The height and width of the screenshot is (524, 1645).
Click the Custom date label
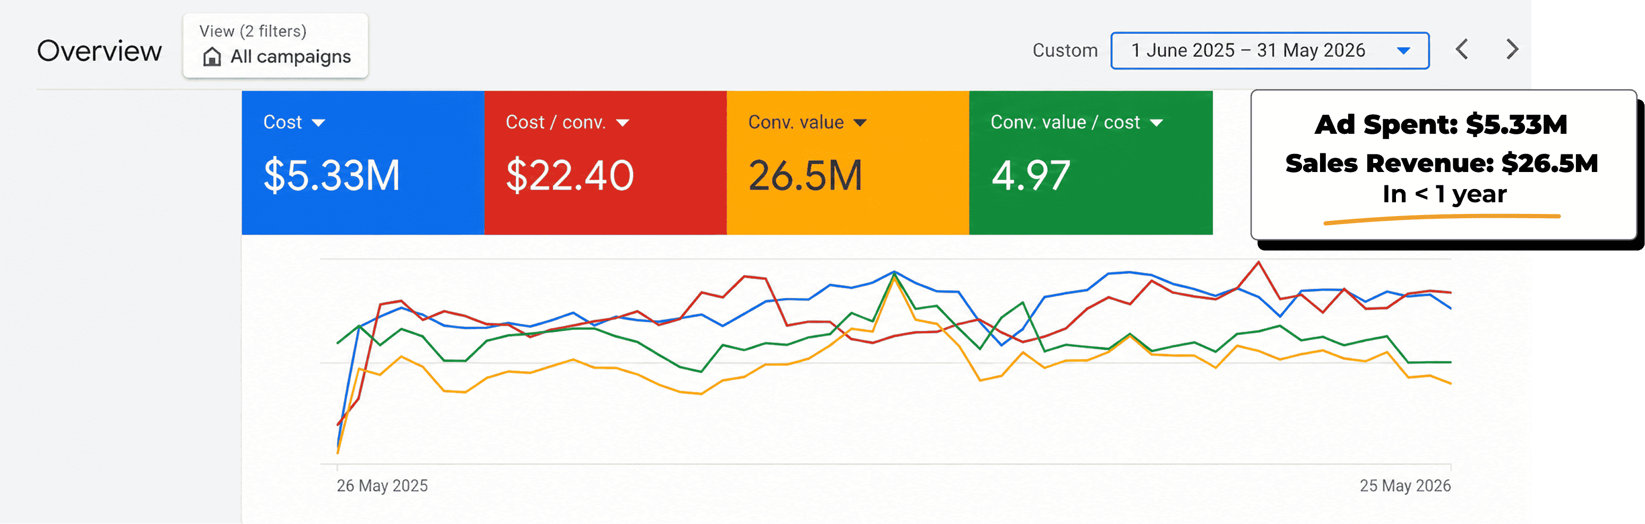click(1065, 50)
